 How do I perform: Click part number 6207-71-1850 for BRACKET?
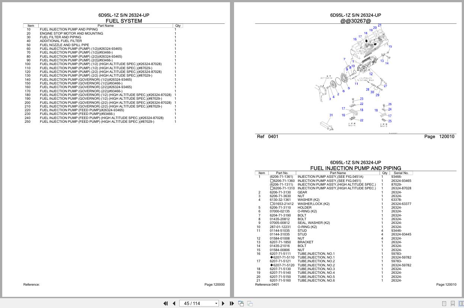click(280, 242)
